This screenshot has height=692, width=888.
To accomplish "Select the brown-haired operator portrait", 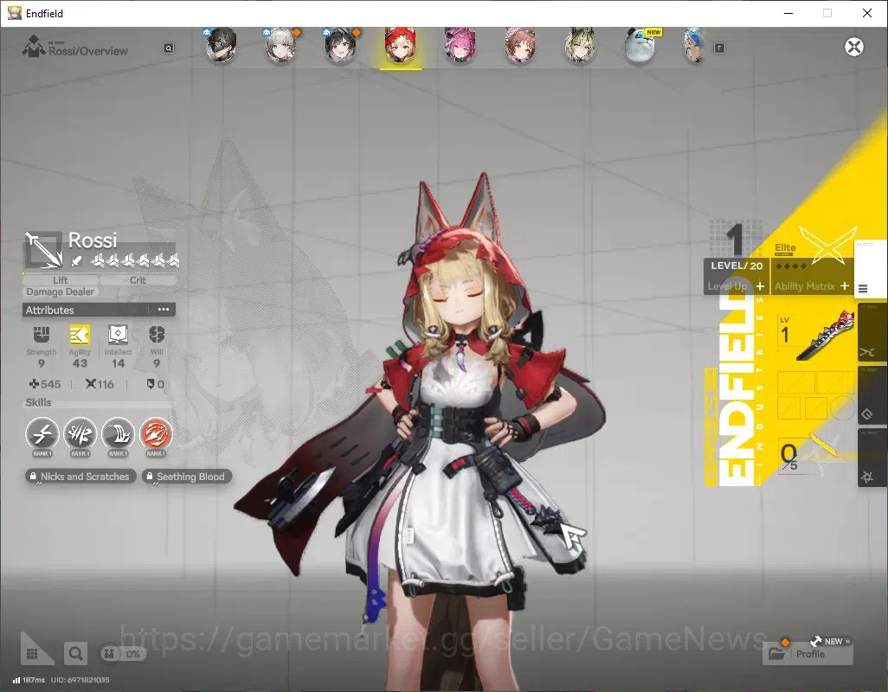I will point(520,45).
